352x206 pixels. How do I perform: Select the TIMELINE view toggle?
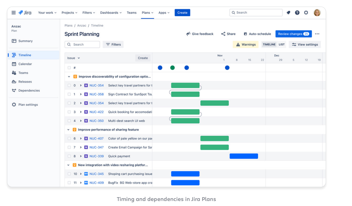point(269,45)
